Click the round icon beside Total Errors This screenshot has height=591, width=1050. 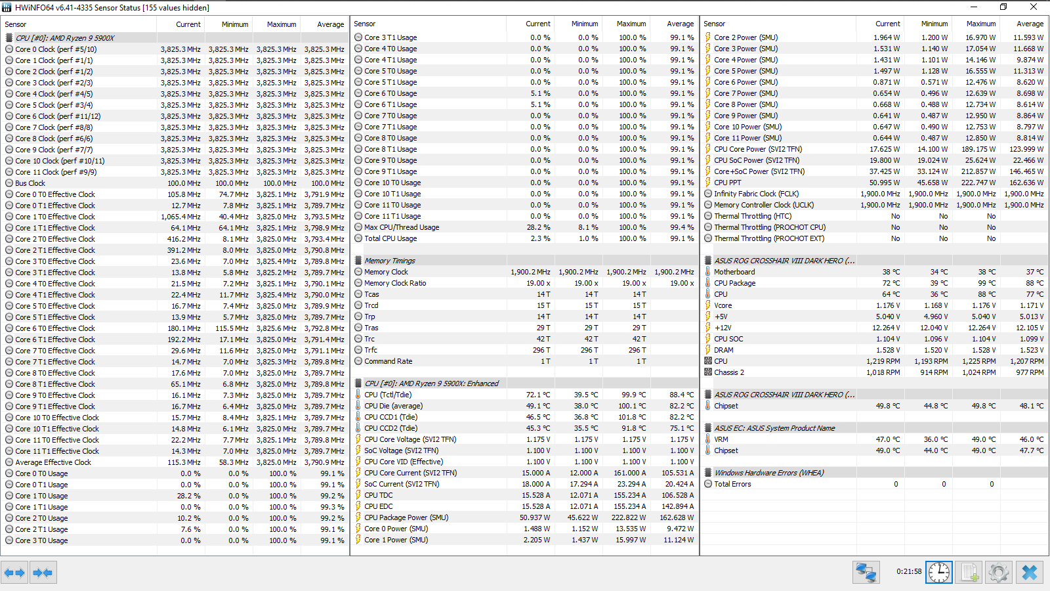708,484
